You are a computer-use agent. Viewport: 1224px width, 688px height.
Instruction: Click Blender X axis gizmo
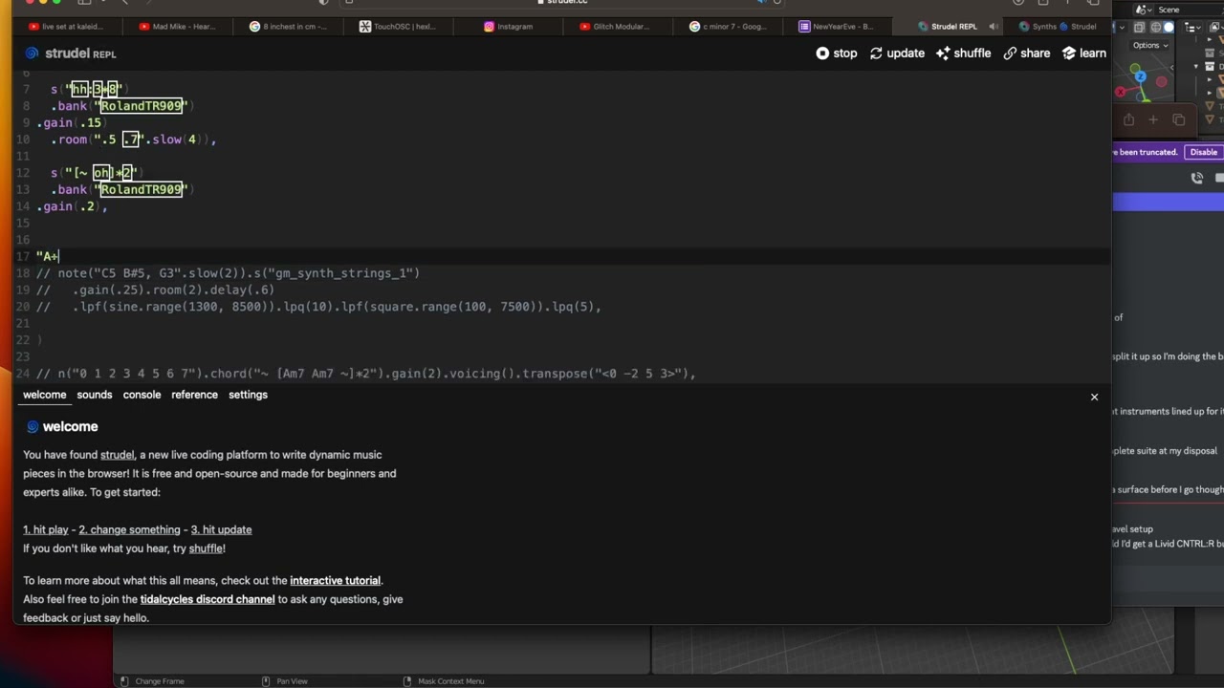click(1121, 92)
